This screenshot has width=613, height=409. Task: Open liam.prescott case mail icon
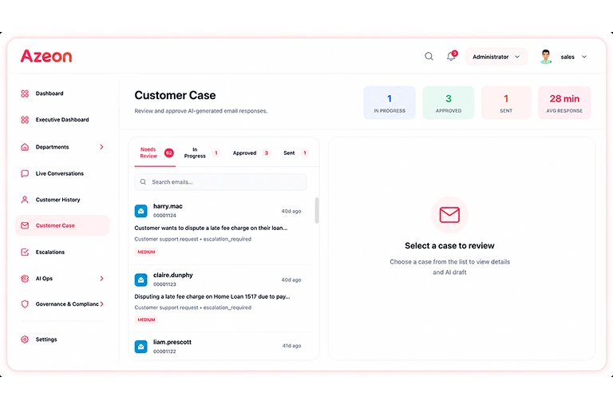140,347
